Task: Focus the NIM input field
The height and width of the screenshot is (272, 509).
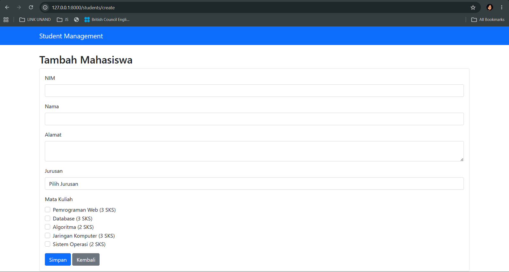Action: [x=254, y=91]
